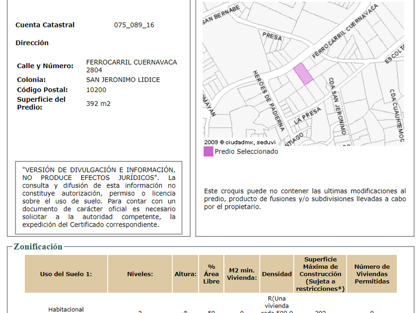Viewport: 417px width, 313px height.
Task: Click the cuenta catastral number 075_089_16
Action: [134, 25]
